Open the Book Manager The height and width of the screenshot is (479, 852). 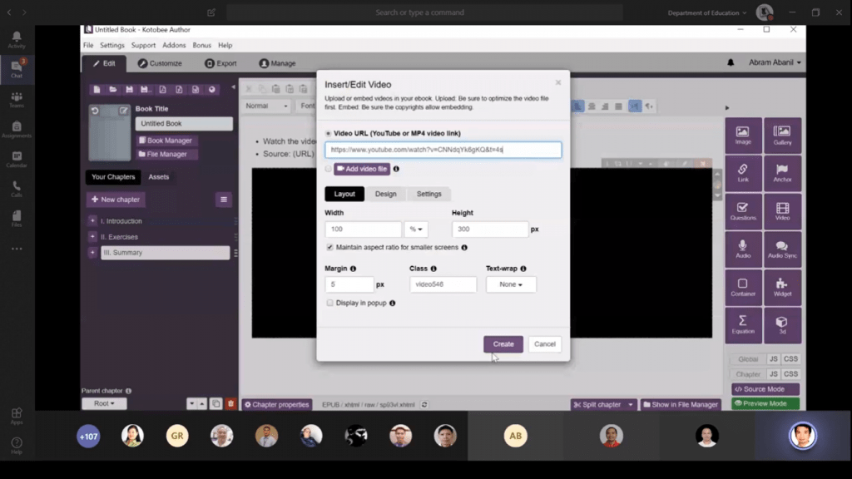pyautogui.click(x=166, y=141)
